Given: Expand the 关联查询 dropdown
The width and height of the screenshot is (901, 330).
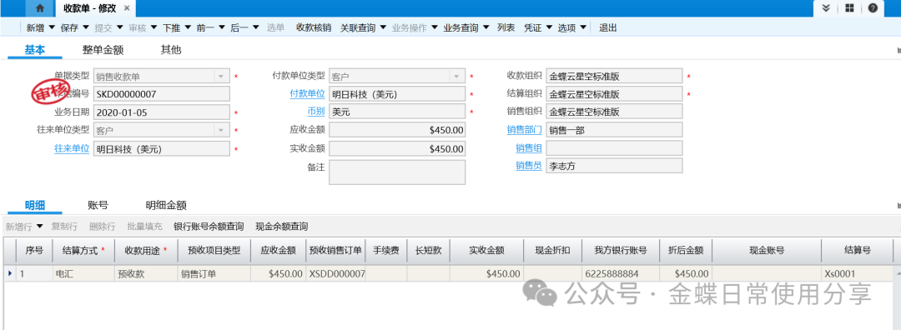Looking at the screenshot, I should click(x=383, y=27).
